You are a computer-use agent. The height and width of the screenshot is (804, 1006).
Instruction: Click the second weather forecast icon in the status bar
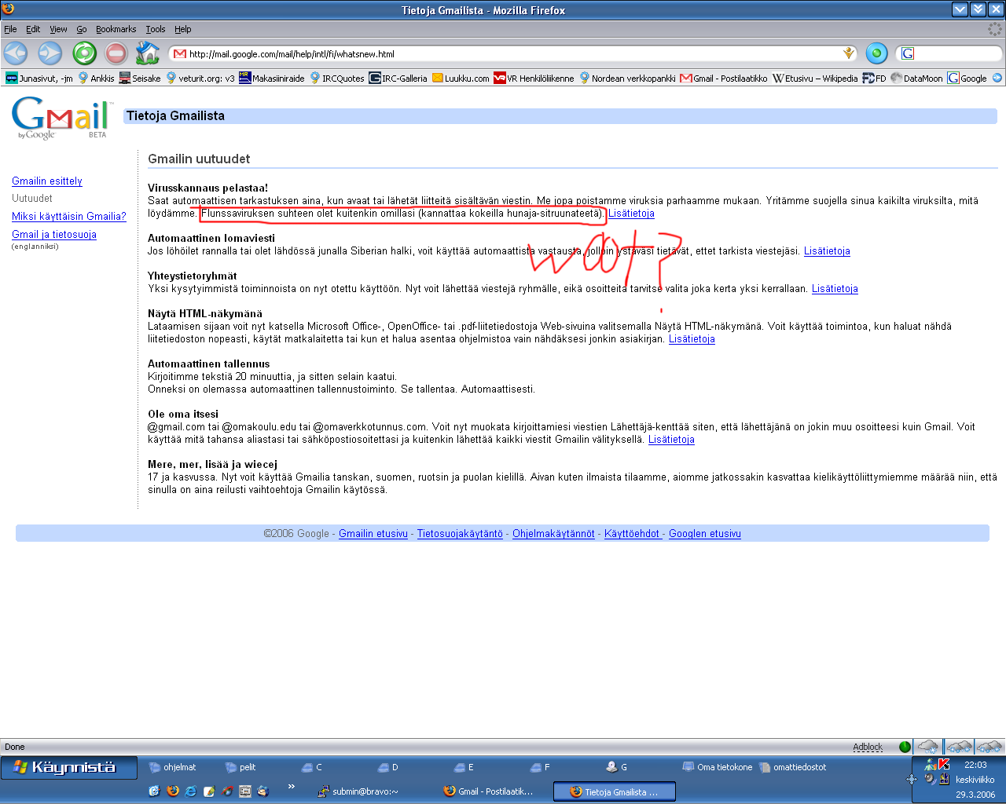(x=959, y=746)
